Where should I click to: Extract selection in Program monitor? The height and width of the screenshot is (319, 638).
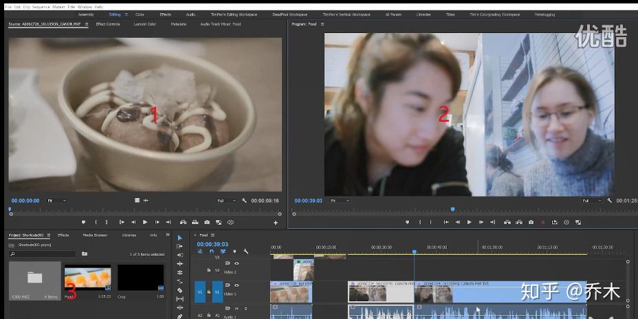point(519,222)
